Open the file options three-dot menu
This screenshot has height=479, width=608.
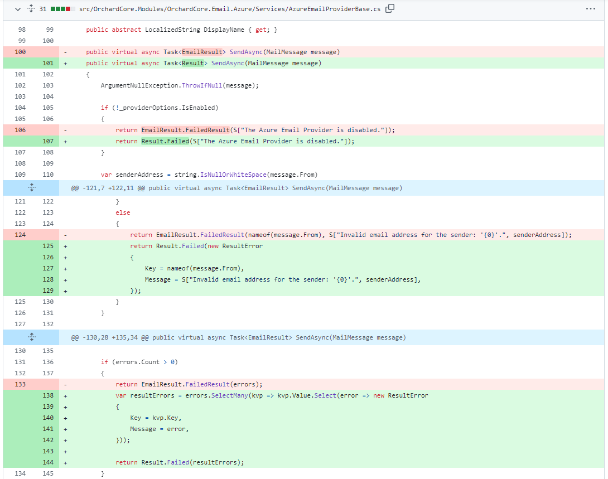[590, 8]
